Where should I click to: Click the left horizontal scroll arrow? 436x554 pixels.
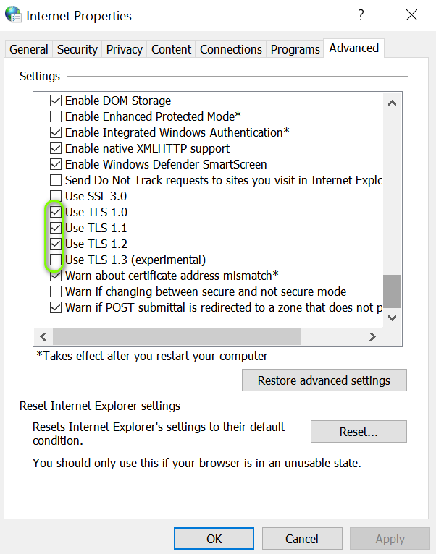coord(43,336)
